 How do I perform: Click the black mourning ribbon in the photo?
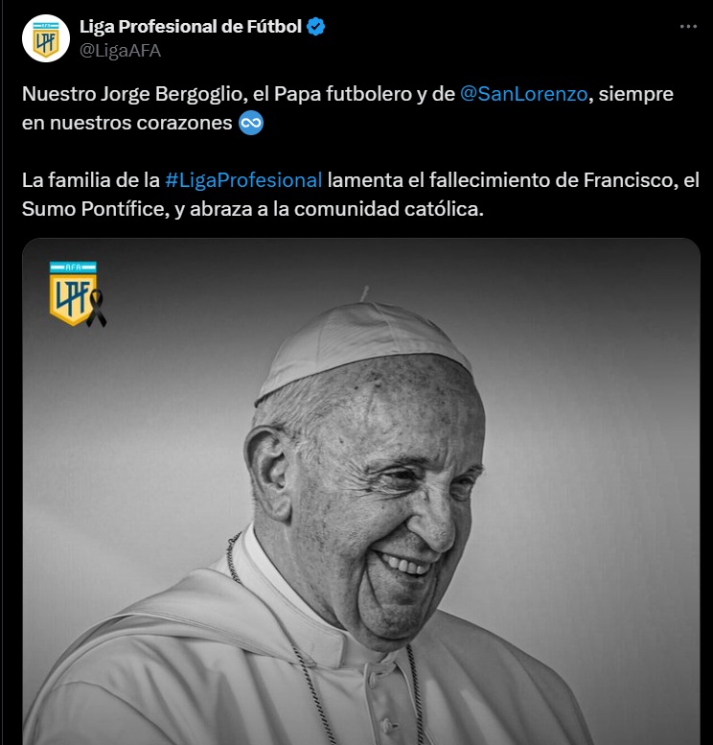tap(97, 309)
